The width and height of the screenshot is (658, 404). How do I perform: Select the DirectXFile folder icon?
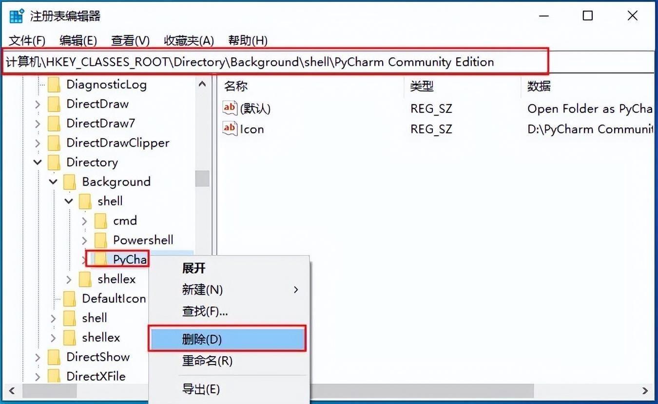point(54,377)
